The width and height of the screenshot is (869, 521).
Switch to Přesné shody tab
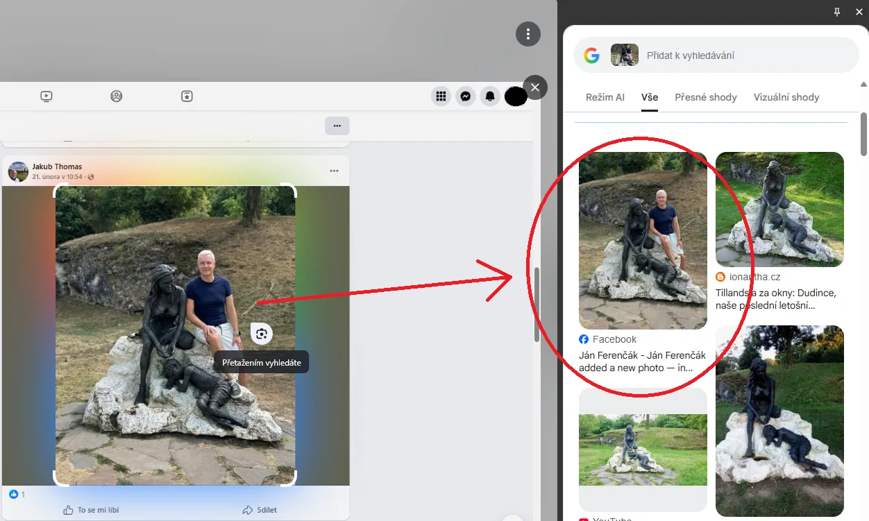coord(706,97)
